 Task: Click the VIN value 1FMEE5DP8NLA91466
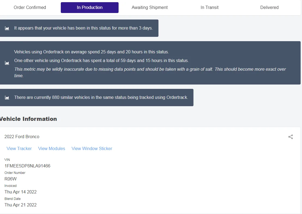pyautogui.click(x=27, y=166)
